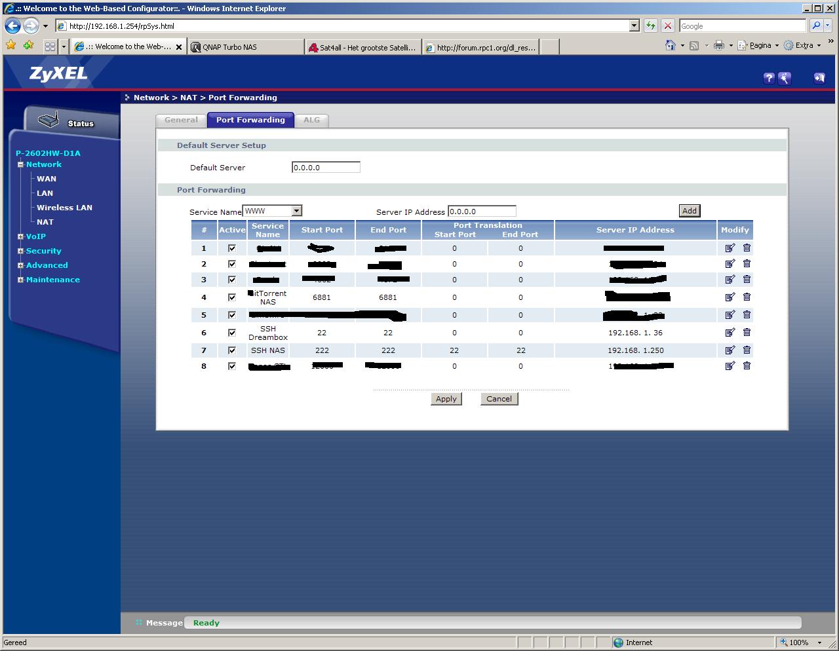The image size is (839, 651).
Task: Click the Server IP Address field
Action: pyautogui.click(x=482, y=211)
